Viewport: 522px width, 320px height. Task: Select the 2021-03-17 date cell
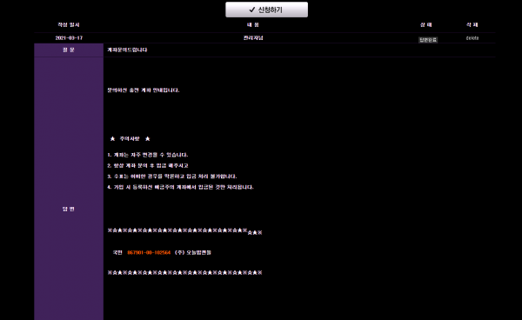pyautogui.click(x=69, y=38)
